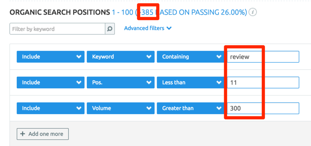This screenshot has height=146, width=311.
Task: Open Include dropdown in the Pos. row
Action: click(51, 83)
